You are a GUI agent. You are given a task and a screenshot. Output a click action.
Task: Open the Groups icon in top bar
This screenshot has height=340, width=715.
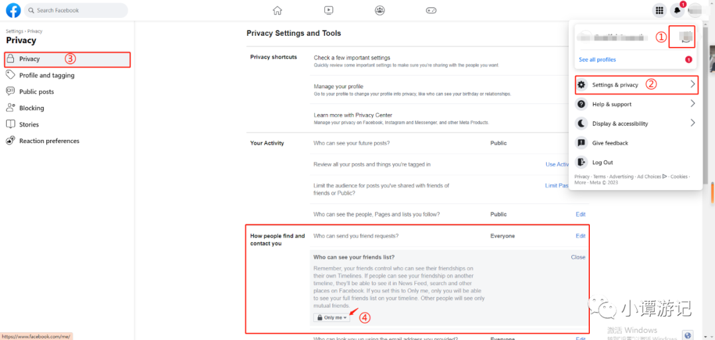(379, 10)
